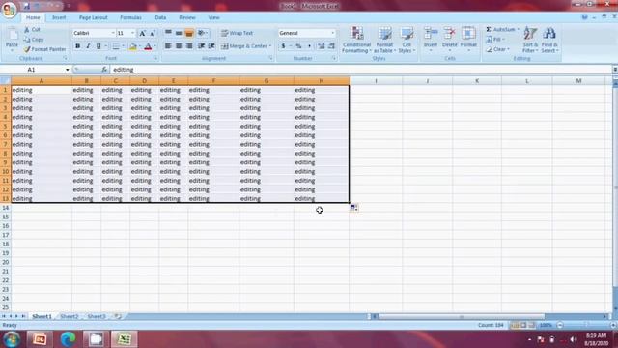Apply Bottom Align to cells
618x348 pixels.
coord(189,33)
